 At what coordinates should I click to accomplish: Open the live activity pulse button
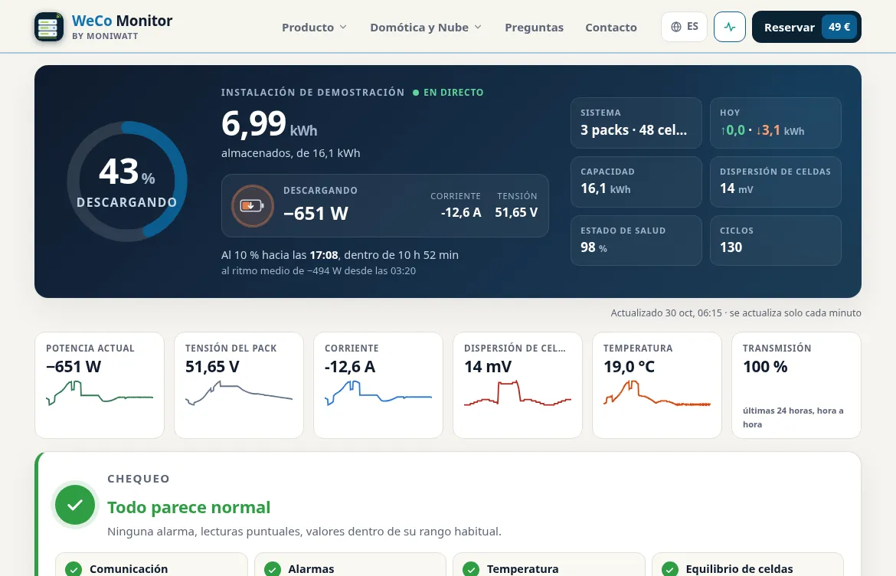click(x=730, y=27)
